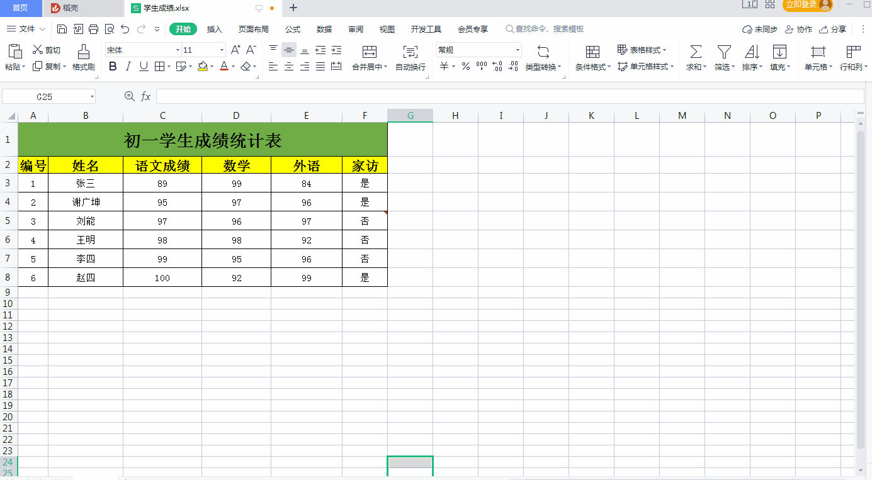The image size is (872, 480).
Task: Click the 立即登录 login button
Action: [801, 5]
